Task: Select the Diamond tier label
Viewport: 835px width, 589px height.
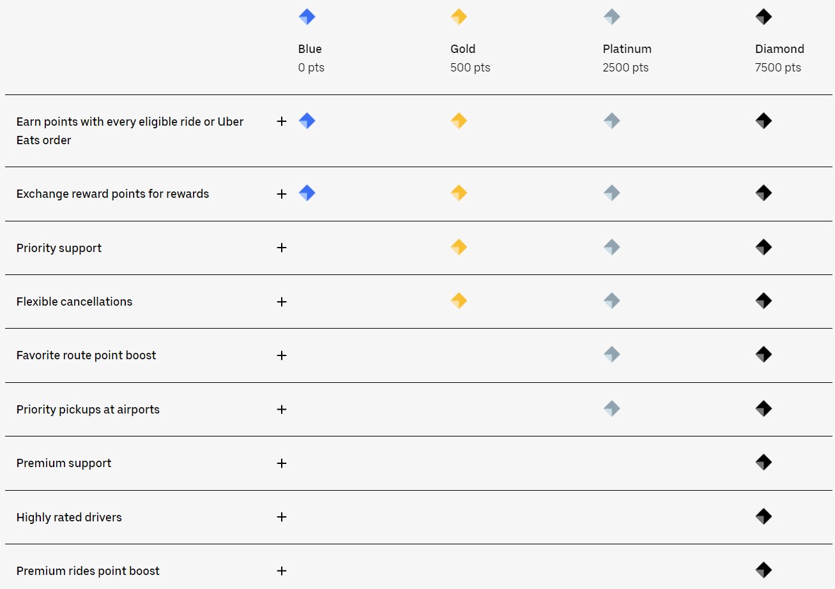Action: (779, 49)
